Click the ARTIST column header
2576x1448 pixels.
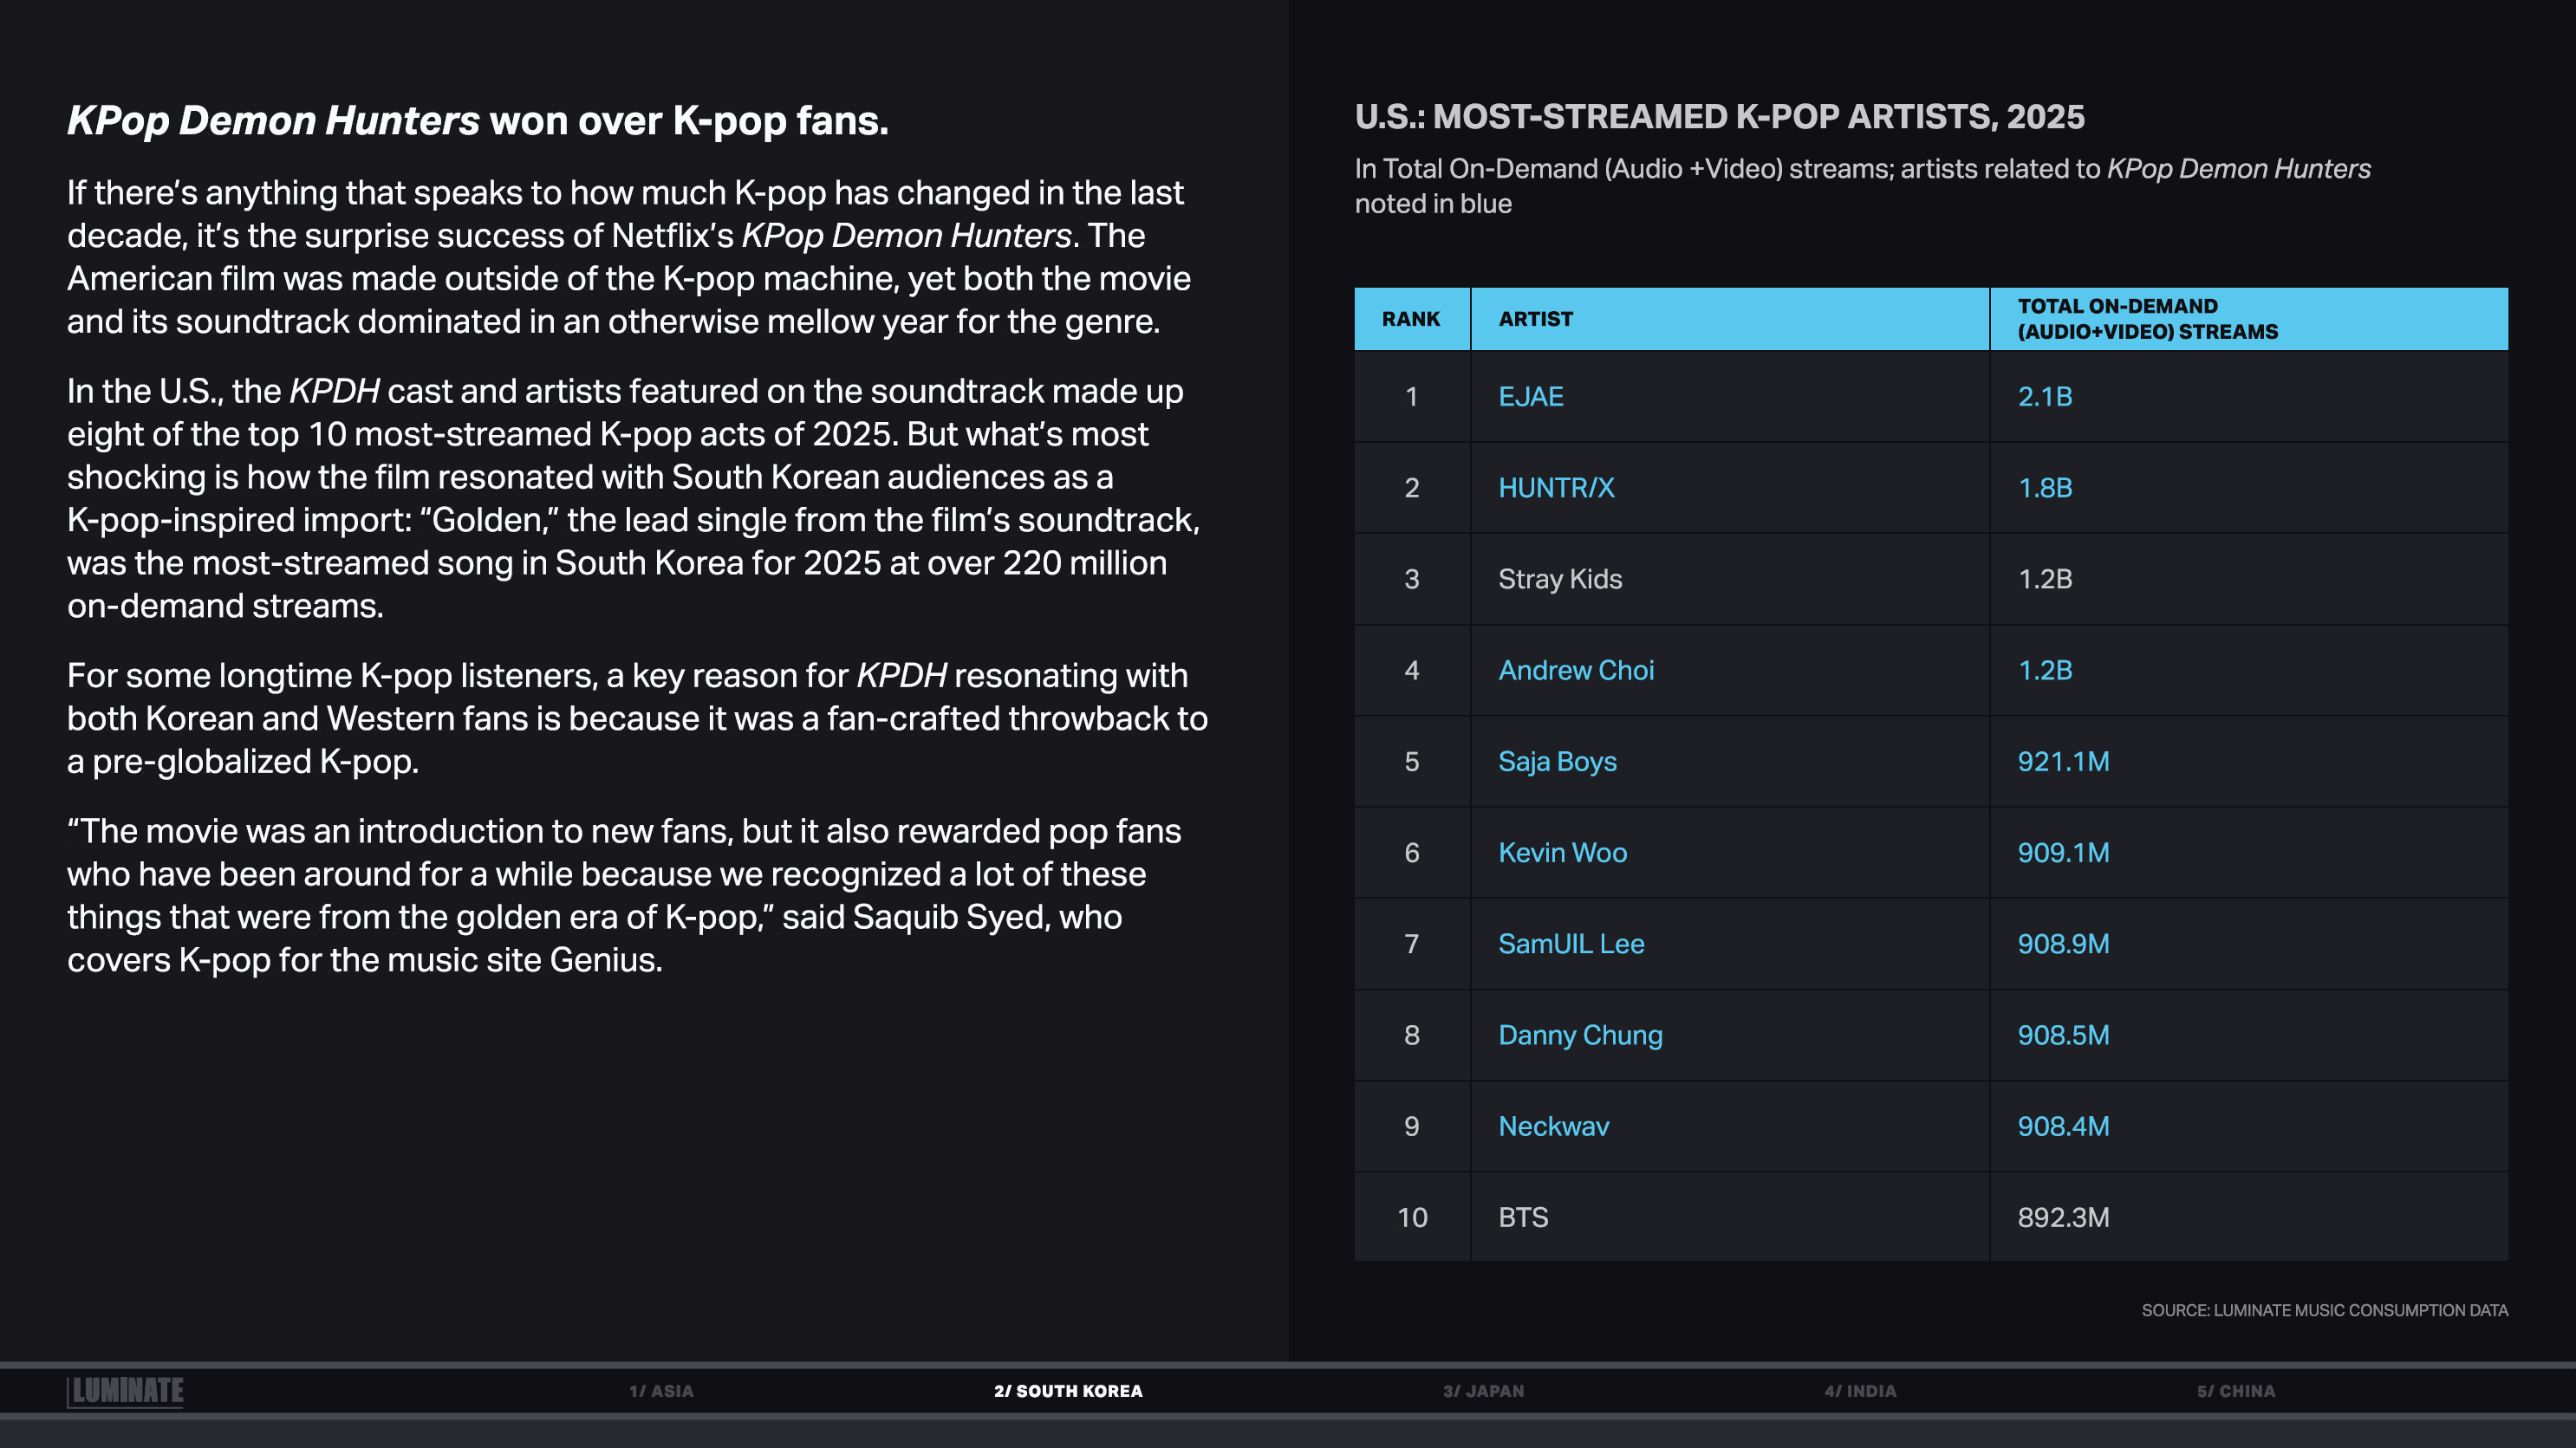tap(1535, 319)
